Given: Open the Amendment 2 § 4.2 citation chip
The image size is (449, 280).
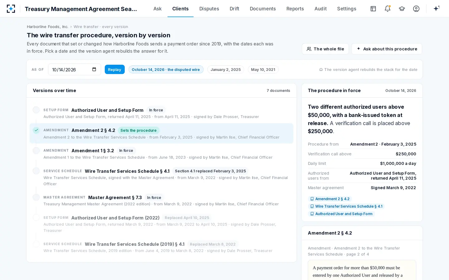Looking at the screenshot, I should (x=330, y=199).
